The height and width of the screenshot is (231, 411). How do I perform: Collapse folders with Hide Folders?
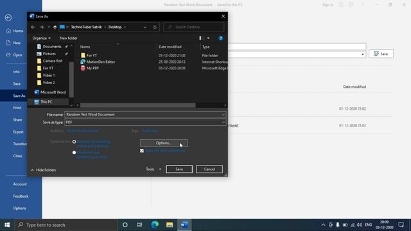pyautogui.click(x=43, y=170)
